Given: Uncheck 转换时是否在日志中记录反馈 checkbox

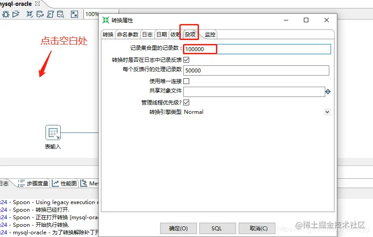Looking at the screenshot, I should pyautogui.click(x=186, y=60).
